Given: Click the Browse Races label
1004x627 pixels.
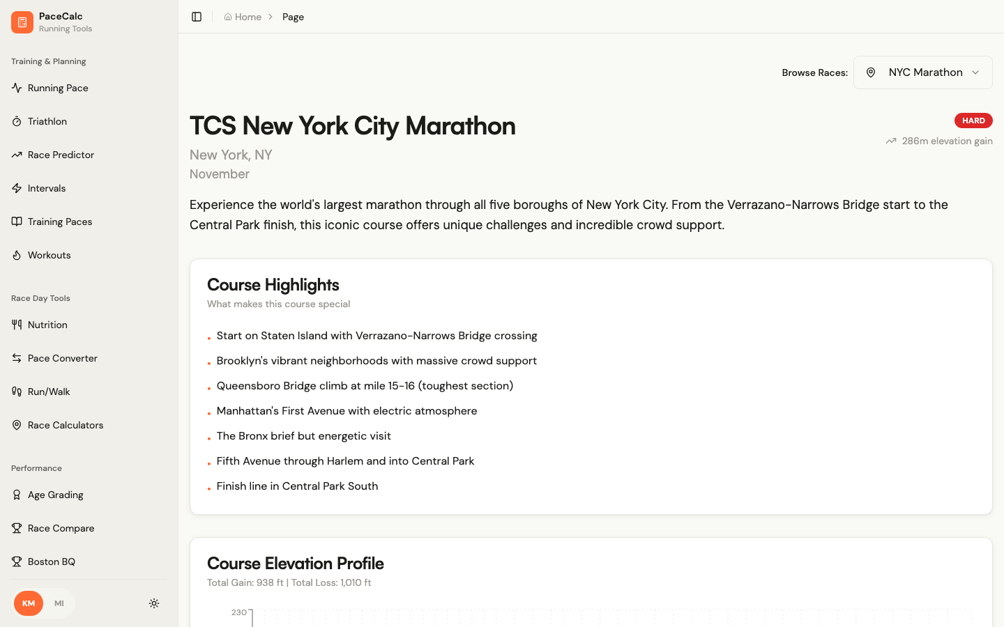Looking at the screenshot, I should click(x=815, y=72).
